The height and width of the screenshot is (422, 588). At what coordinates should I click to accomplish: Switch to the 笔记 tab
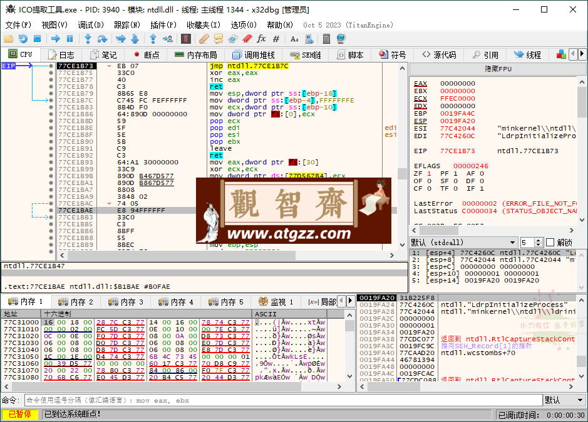(x=103, y=55)
